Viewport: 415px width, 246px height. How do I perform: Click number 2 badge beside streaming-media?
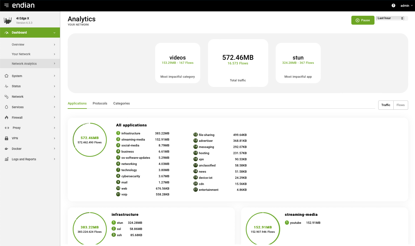tap(118, 139)
